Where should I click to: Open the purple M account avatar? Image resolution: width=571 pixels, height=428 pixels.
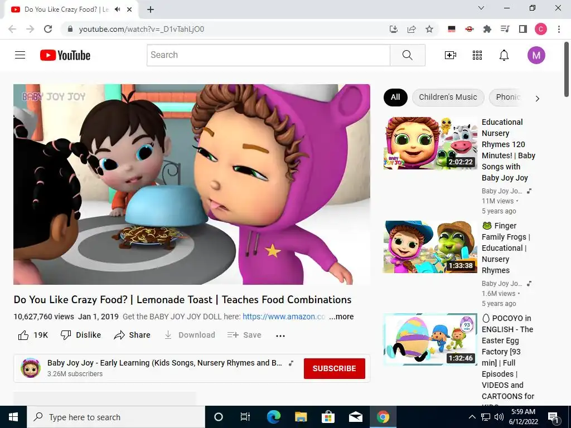536,55
